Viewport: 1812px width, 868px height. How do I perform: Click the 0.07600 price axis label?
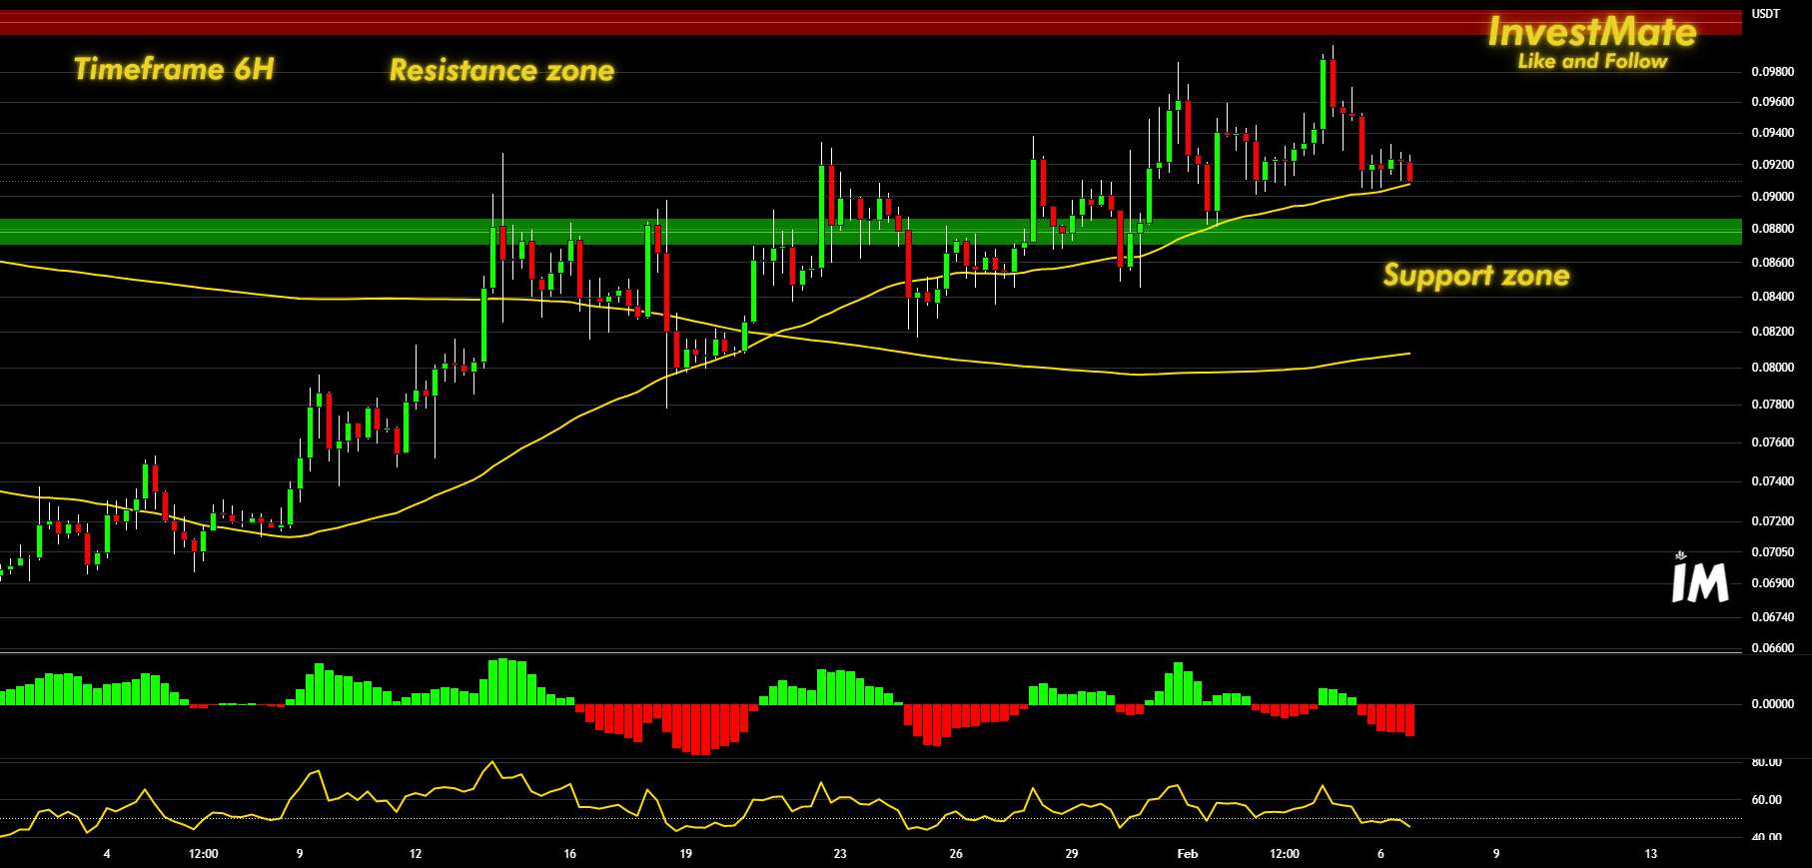(x=1772, y=442)
